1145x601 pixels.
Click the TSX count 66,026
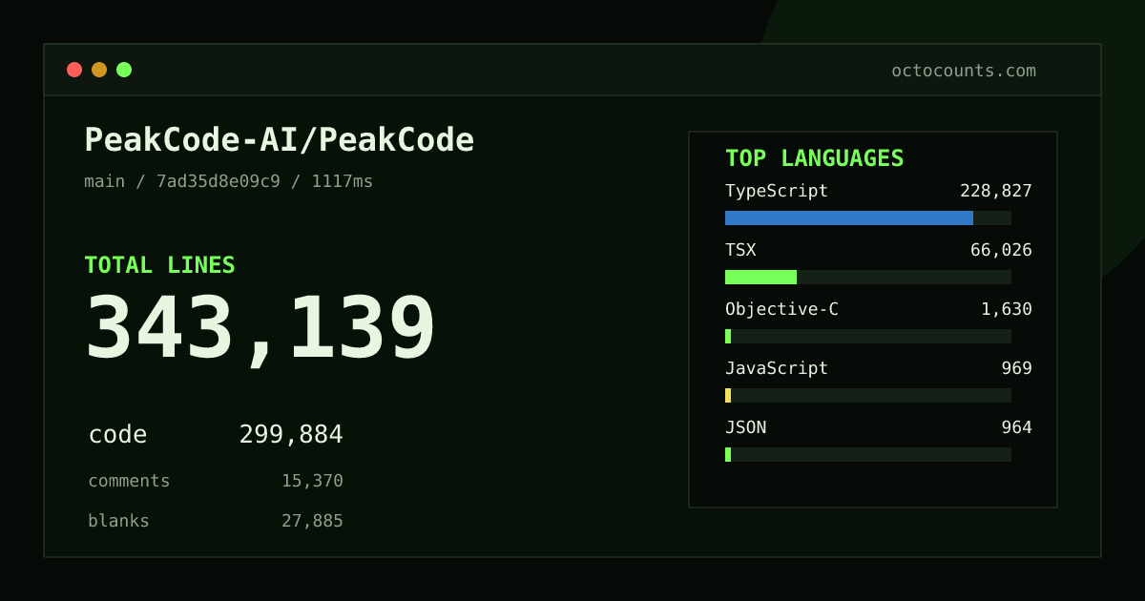pos(1001,250)
